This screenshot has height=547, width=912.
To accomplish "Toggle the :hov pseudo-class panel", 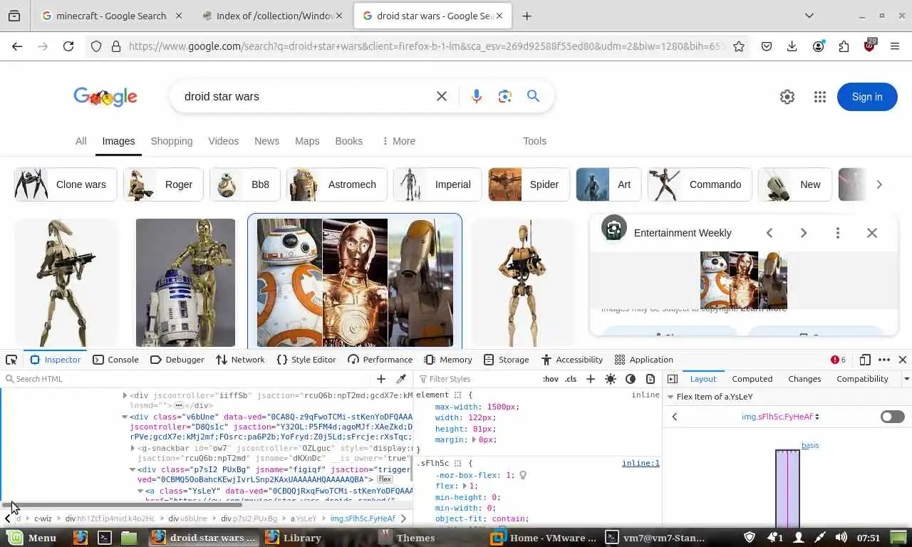I will click(x=551, y=379).
